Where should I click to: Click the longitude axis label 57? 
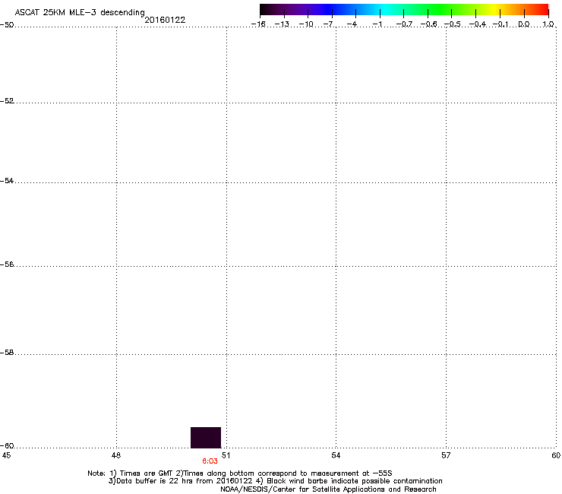(x=446, y=455)
